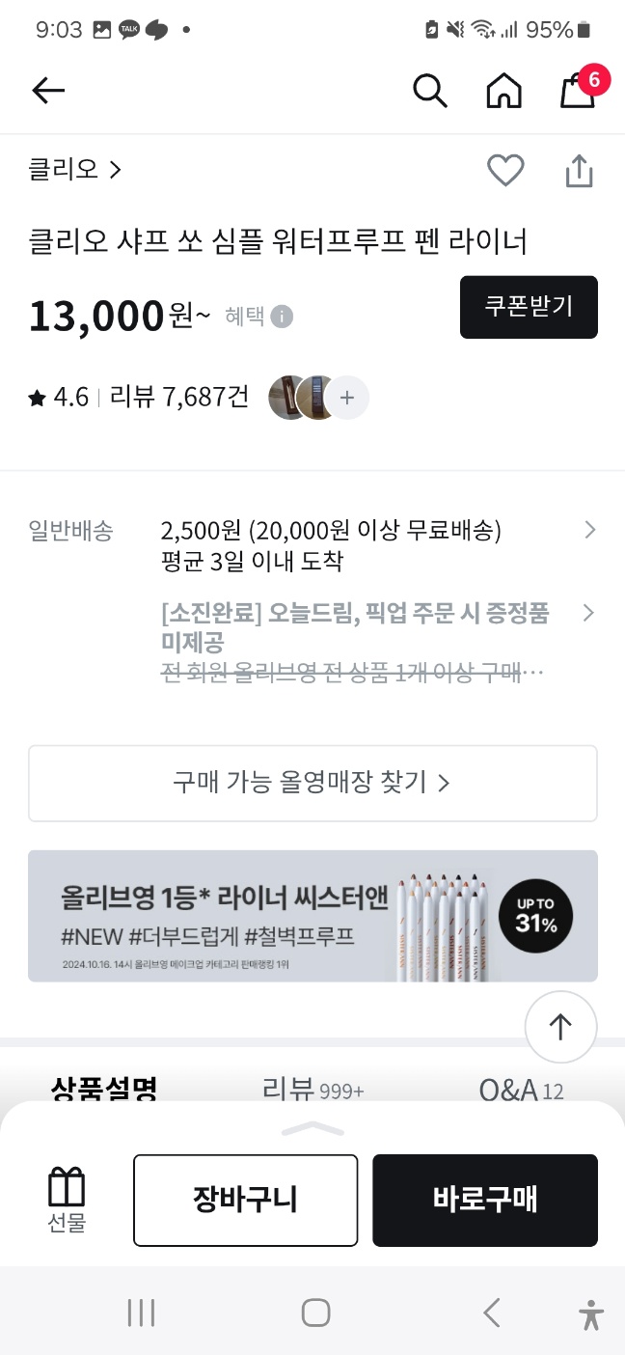Open reviews via 리뷰 7,687건 link
This screenshot has width=625, height=1355.
[x=174, y=397]
